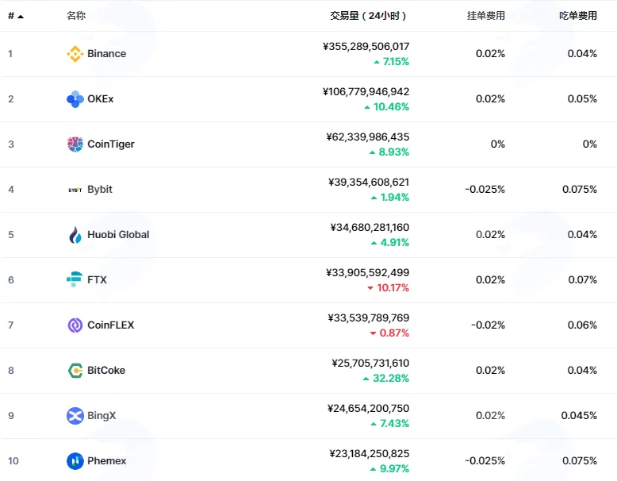
Task: Click the FTX logo icon
Action: (x=75, y=279)
